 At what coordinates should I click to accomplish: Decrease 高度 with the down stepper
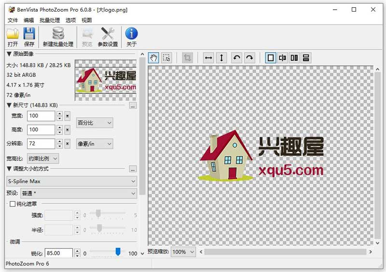[x=59, y=132]
